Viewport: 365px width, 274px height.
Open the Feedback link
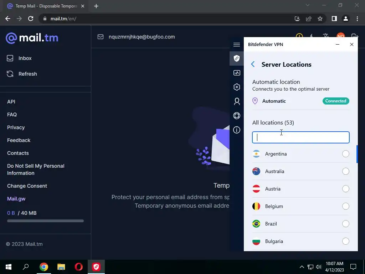click(x=19, y=140)
